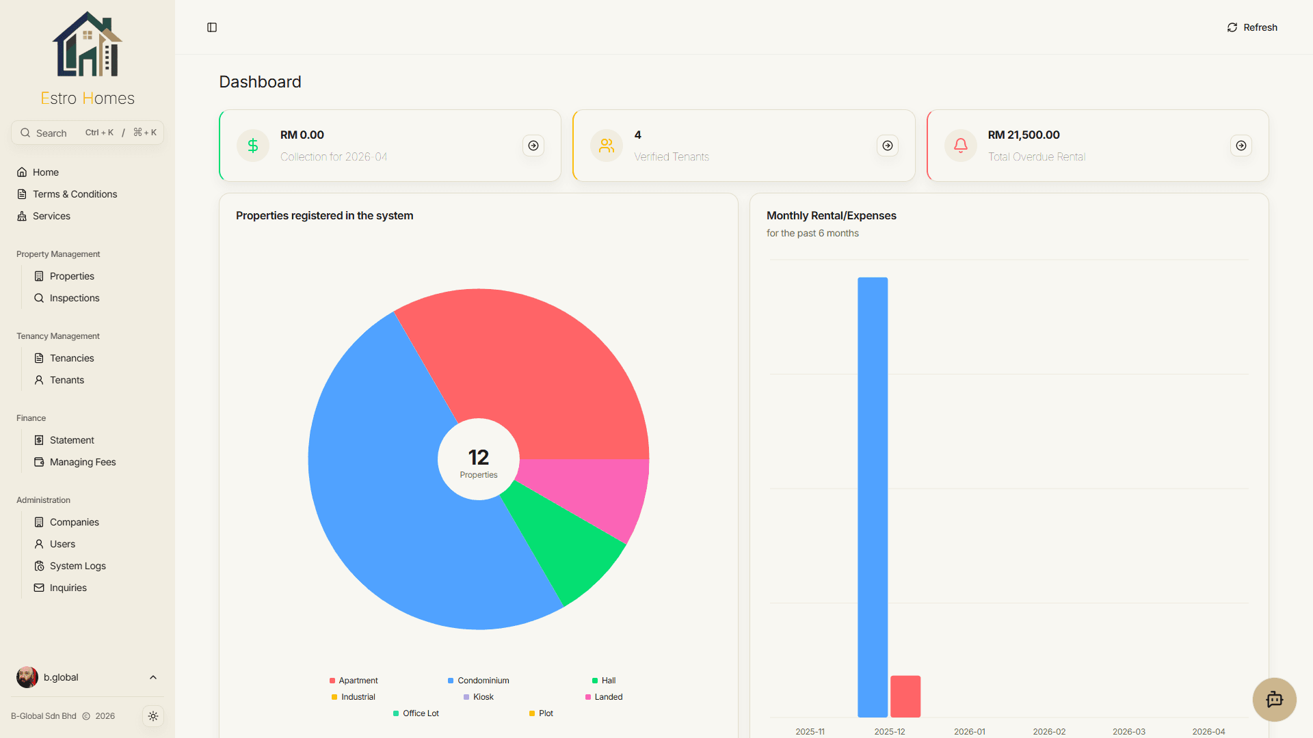Screen dimensions: 1313x738
Task: Go to Terms & Conditions page
Action: coord(75,194)
